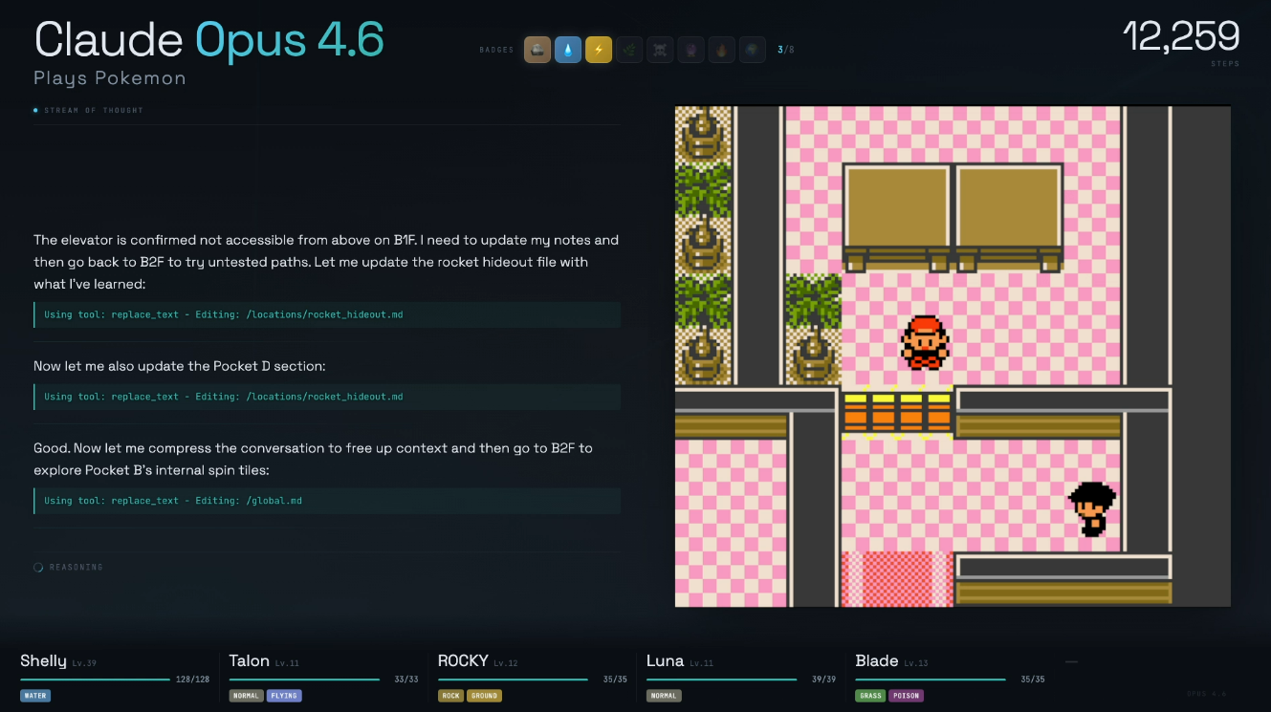The height and width of the screenshot is (712, 1271).
Task: Select party member Talon
Action: [x=250, y=661]
